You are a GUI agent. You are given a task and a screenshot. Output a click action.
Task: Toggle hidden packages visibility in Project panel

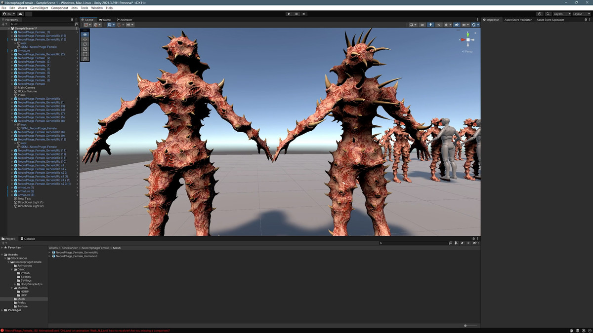click(476, 243)
